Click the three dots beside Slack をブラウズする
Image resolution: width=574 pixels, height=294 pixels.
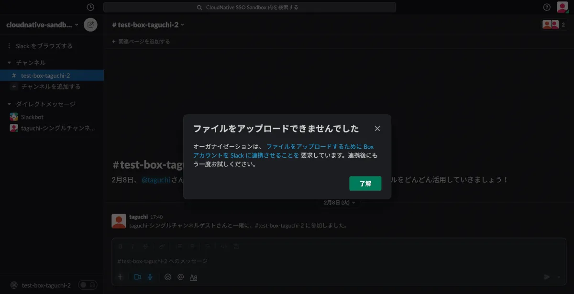tap(9, 46)
